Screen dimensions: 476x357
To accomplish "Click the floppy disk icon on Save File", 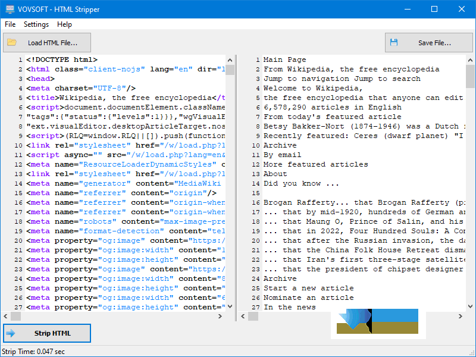I will 394,42.
